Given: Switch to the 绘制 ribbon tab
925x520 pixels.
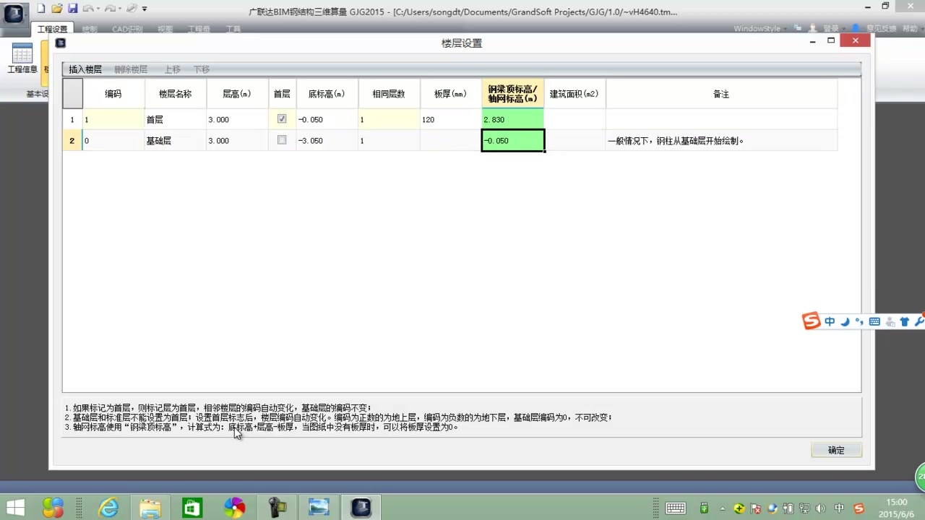Looking at the screenshot, I should 90,30.
